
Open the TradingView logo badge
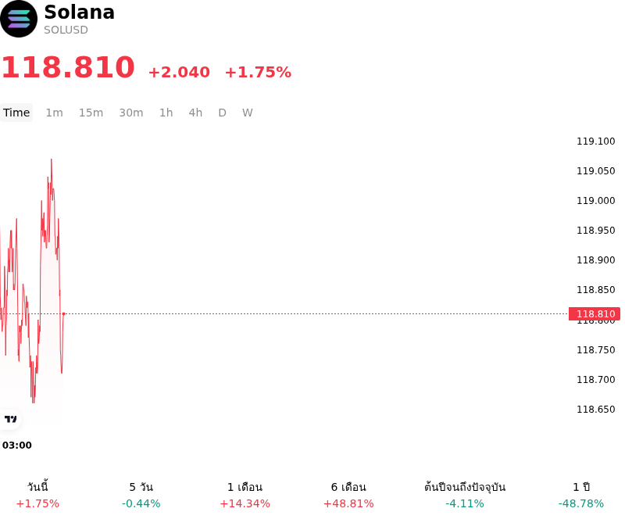(x=10, y=419)
